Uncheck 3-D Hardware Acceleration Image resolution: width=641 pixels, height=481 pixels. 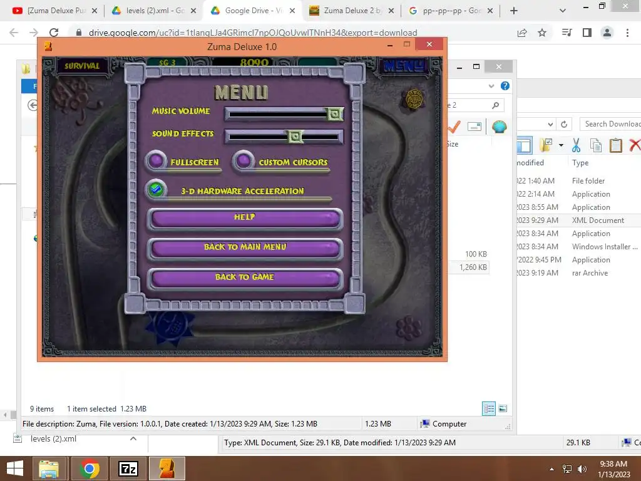point(156,189)
